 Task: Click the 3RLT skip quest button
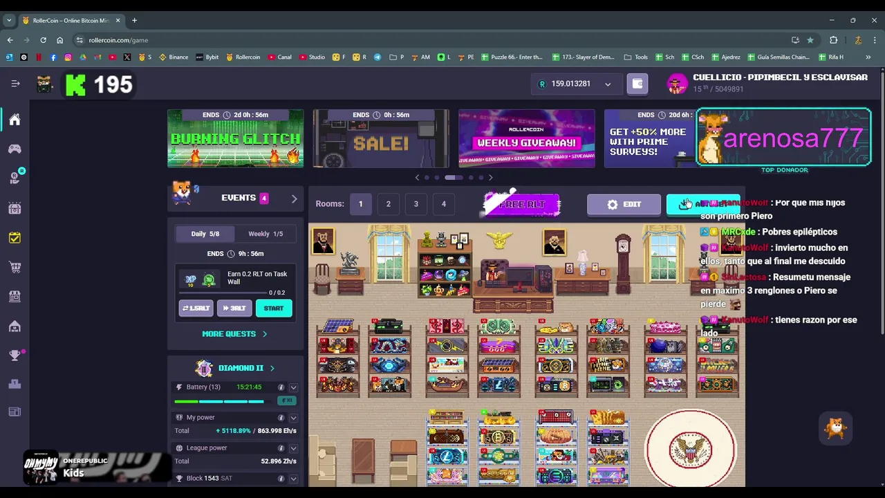click(234, 308)
